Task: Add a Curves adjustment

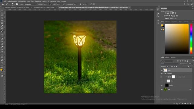Action: pyautogui.click(x=171, y=13)
